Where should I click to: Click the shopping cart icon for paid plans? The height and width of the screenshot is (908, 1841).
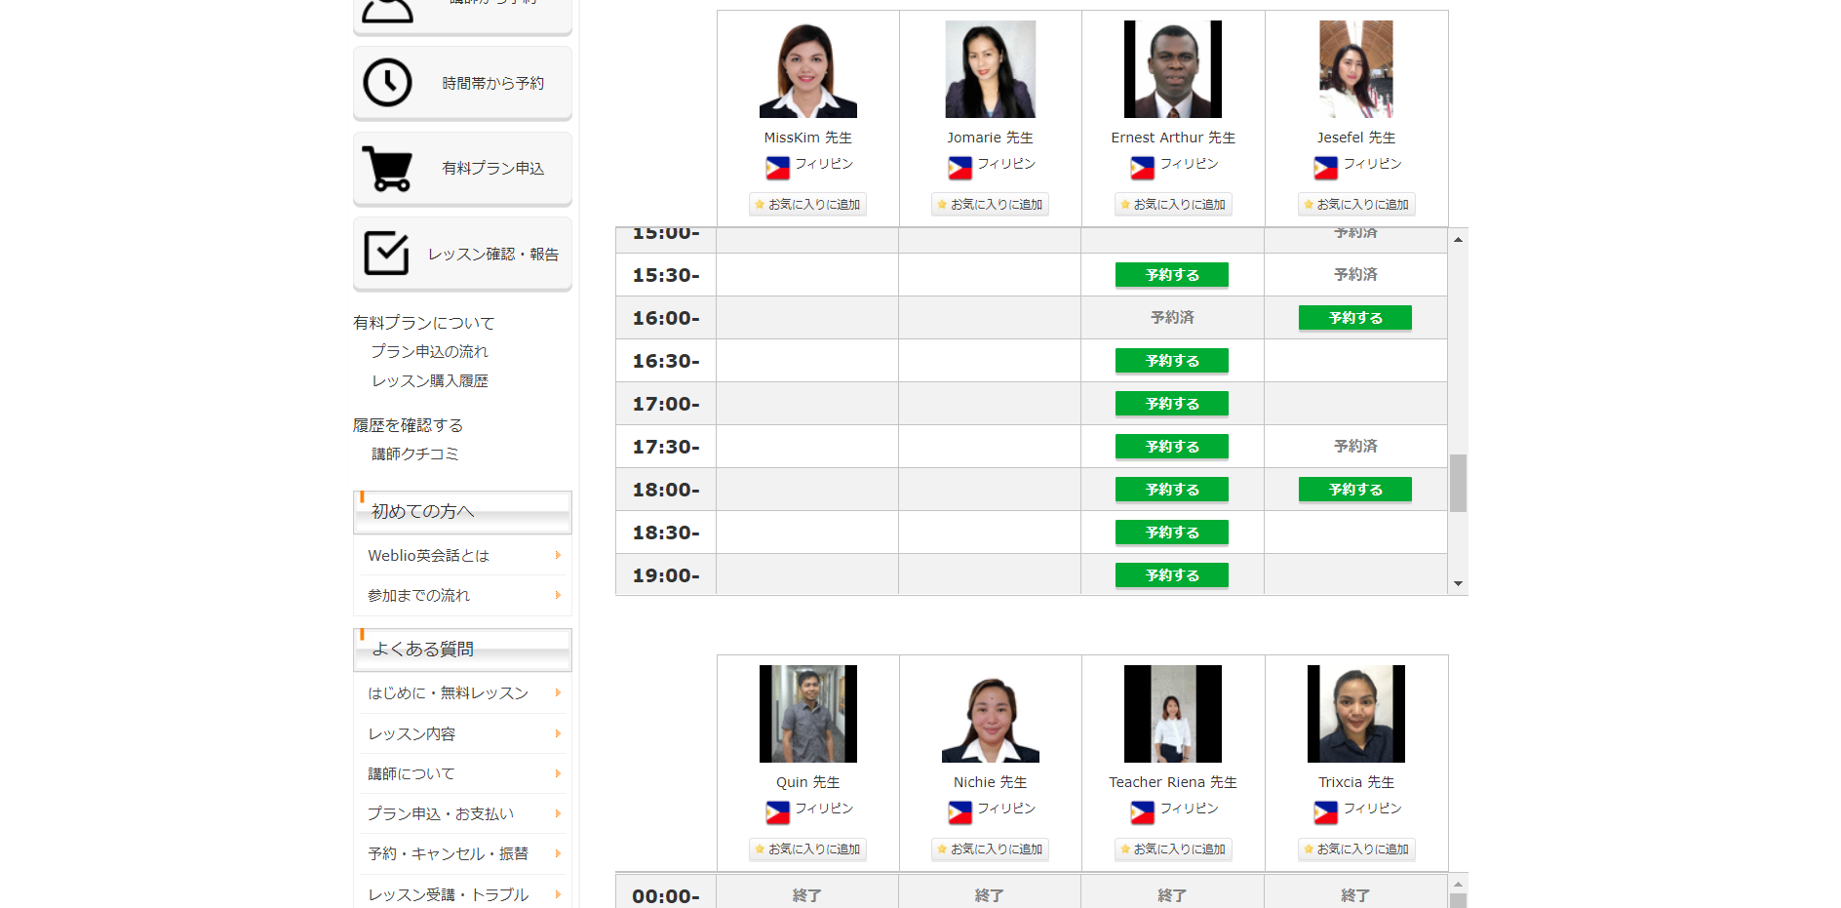pyautogui.click(x=387, y=169)
